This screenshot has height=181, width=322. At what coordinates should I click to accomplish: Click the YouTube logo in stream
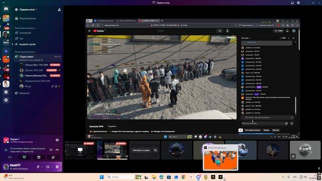tap(99, 31)
